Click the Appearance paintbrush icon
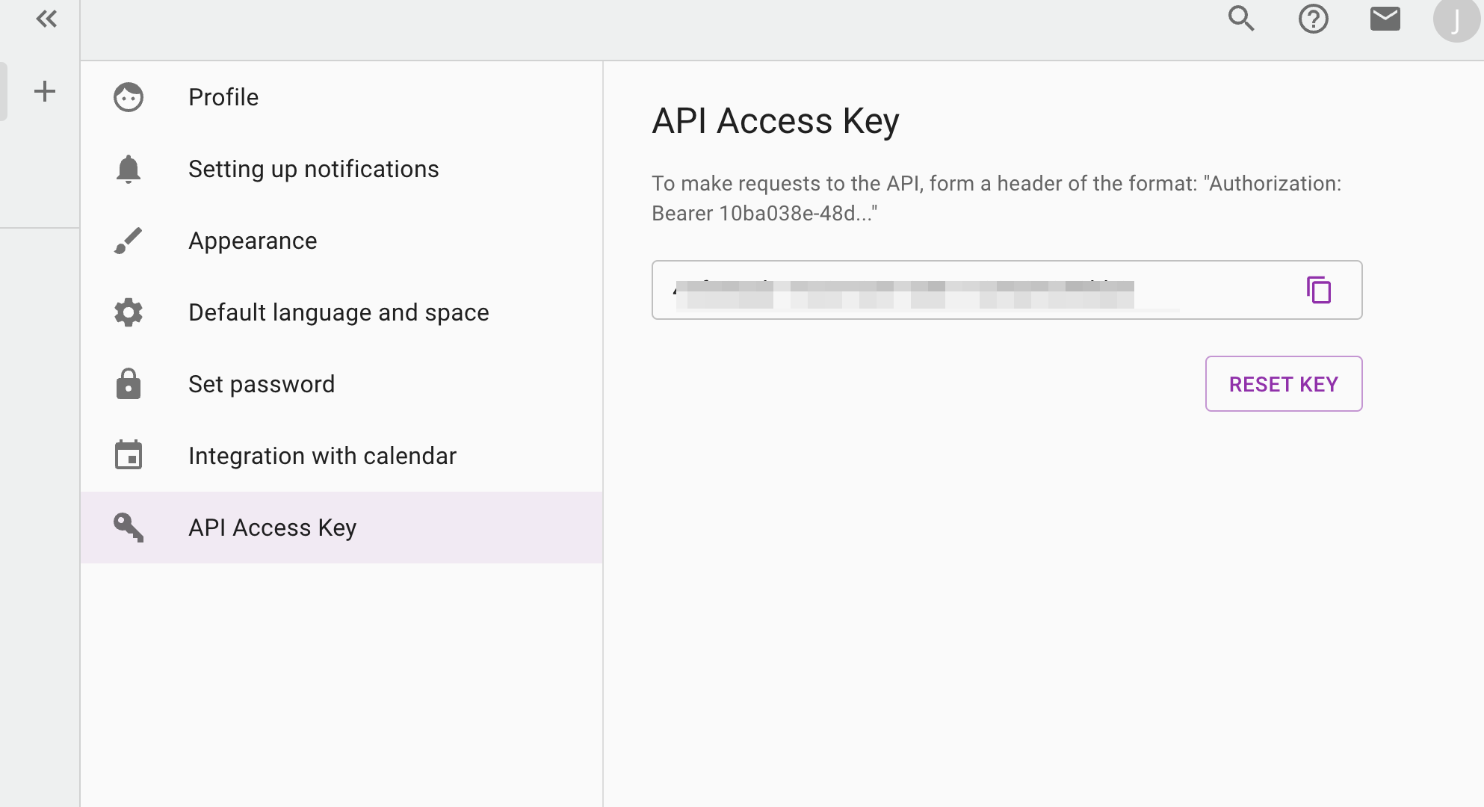 coord(129,241)
